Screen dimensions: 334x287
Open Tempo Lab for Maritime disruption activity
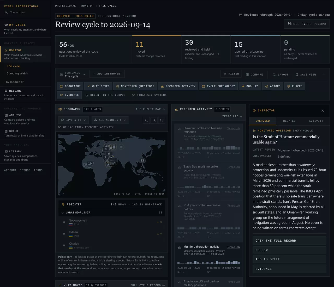[x=233, y=247]
